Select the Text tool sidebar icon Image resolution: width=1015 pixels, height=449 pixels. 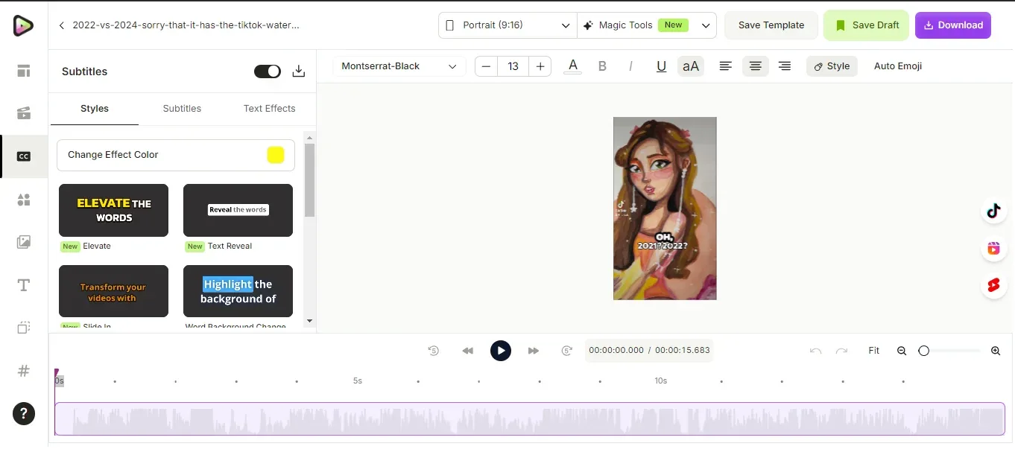tap(24, 285)
